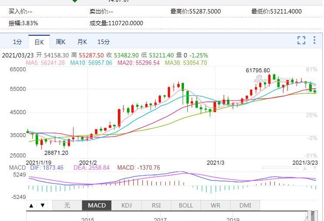The height and width of the screenshot is (221, 324).
Task: Open the three-dot more options menu
Action: click(x=315, y=40)
